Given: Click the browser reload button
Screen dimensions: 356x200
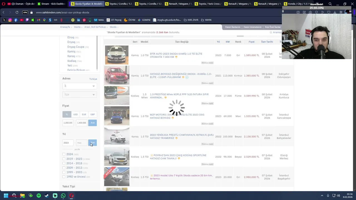Looking at the screenshot, I should [17, 12].
